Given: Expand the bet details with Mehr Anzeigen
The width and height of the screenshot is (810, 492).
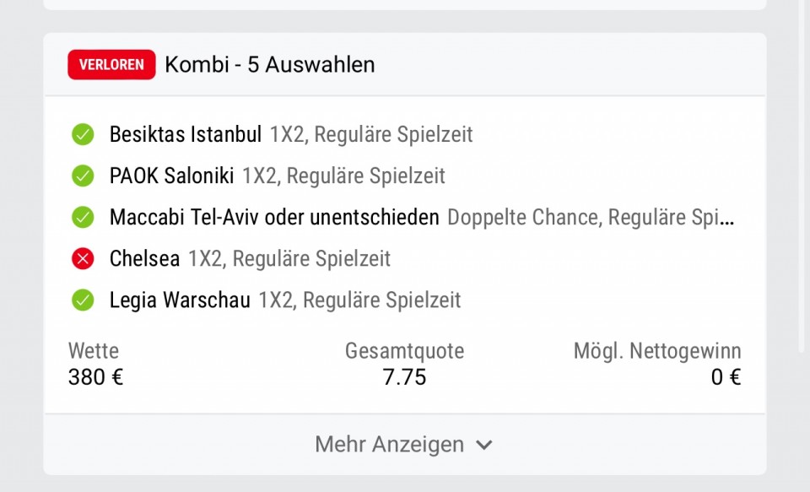Looking at the screenshot, I should tap(404, 445).
